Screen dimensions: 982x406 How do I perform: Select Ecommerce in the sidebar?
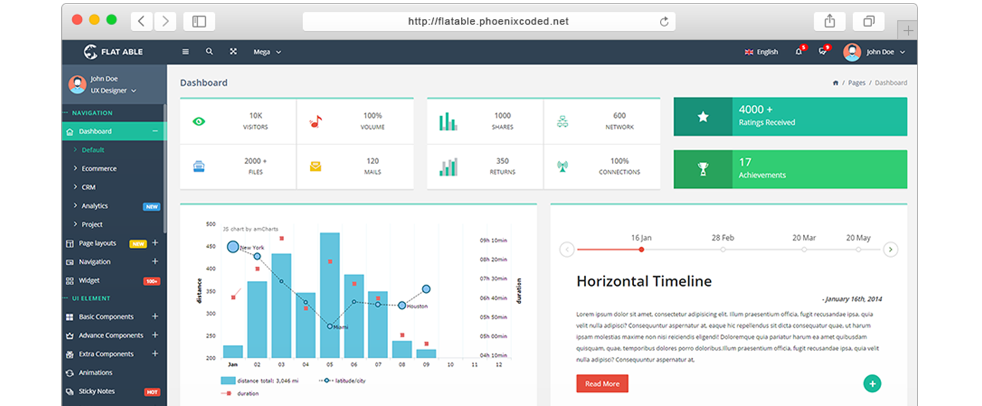pyautogui.click(x=99, y=169)
